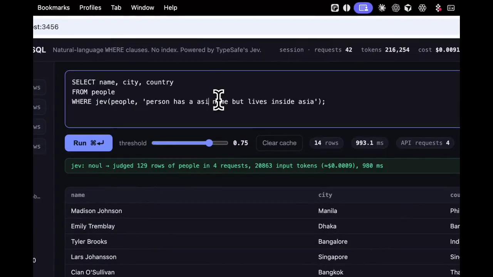This screenshot has height=277, width=493.
Task: Click the 'Natural-language WHERE clauses' tagline
Action: (x=157, y=50)
